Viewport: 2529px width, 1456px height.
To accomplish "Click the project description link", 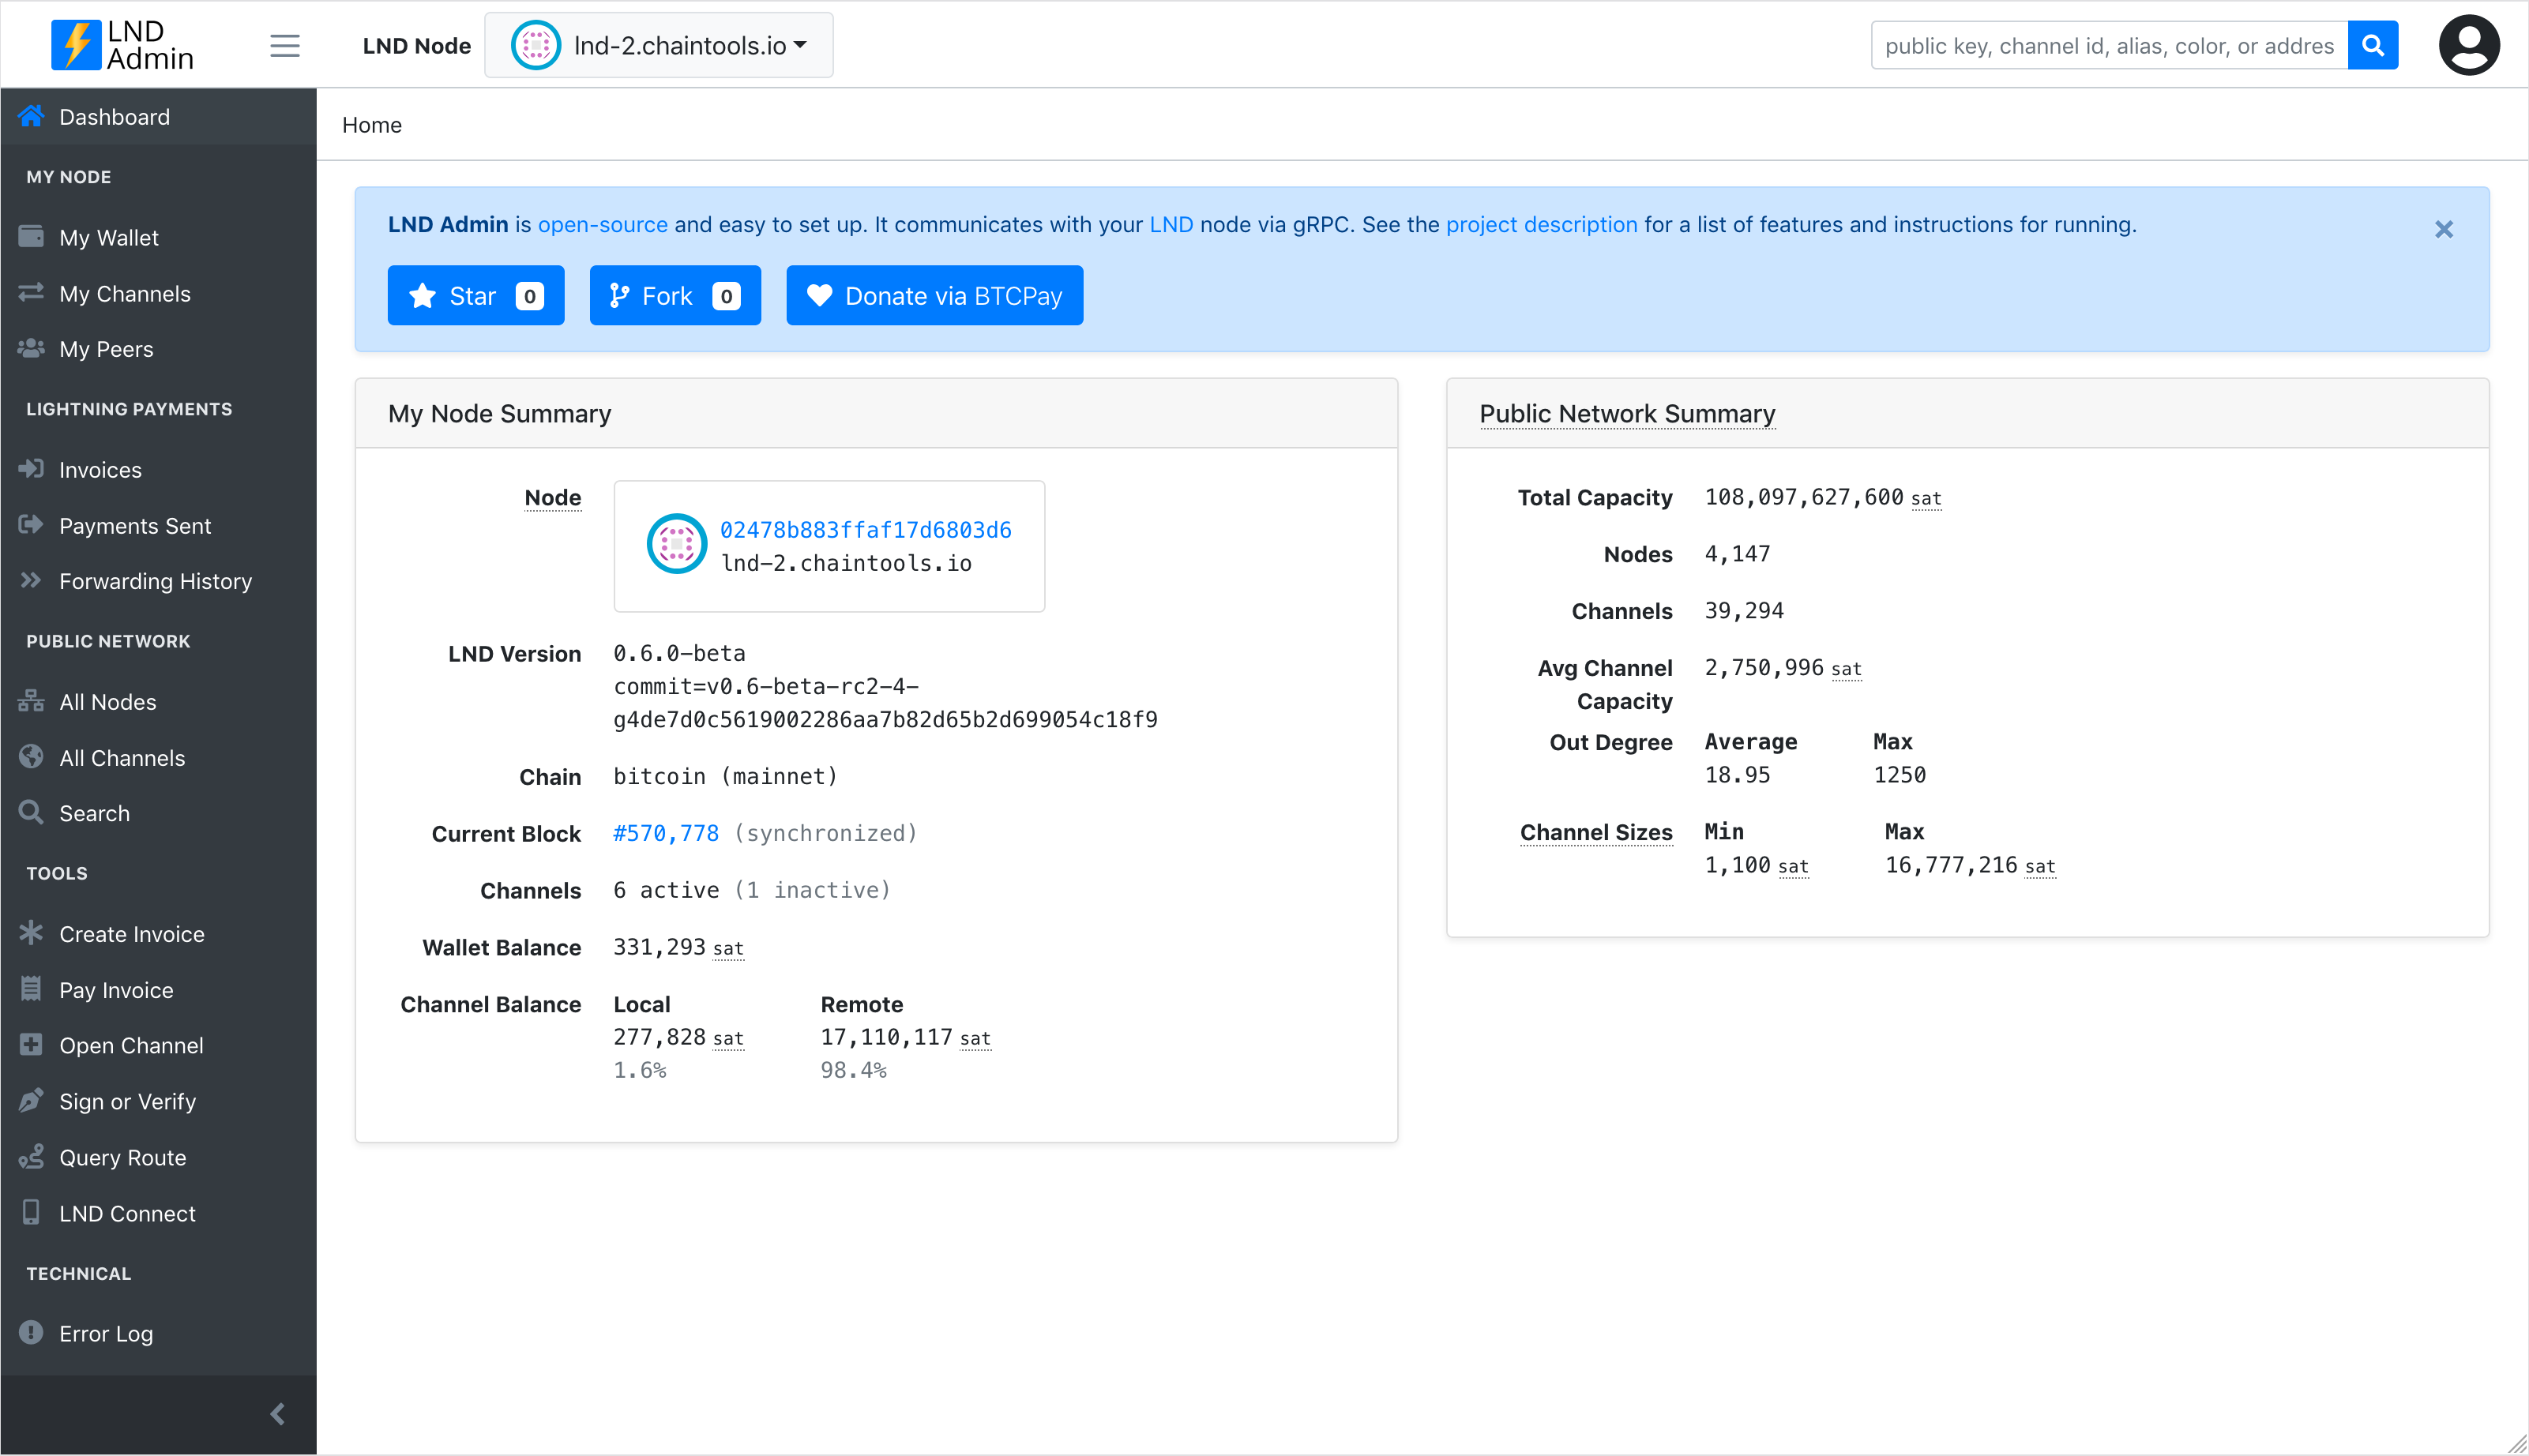I will point(1541,225).
